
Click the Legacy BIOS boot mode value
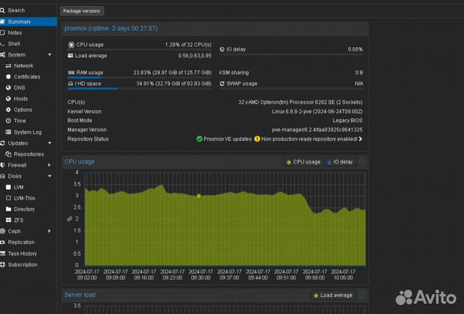click(347, 120)
